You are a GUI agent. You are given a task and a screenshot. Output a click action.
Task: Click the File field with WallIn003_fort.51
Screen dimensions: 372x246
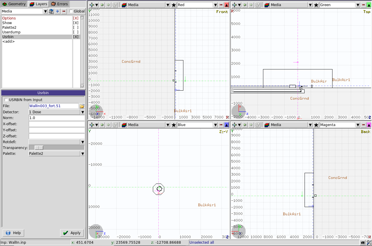54,106
